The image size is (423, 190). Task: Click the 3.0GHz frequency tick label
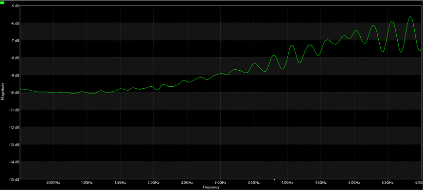click(220, 182)
